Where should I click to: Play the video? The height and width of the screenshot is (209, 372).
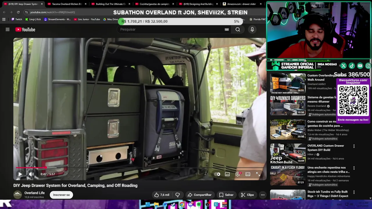(20, 174)
